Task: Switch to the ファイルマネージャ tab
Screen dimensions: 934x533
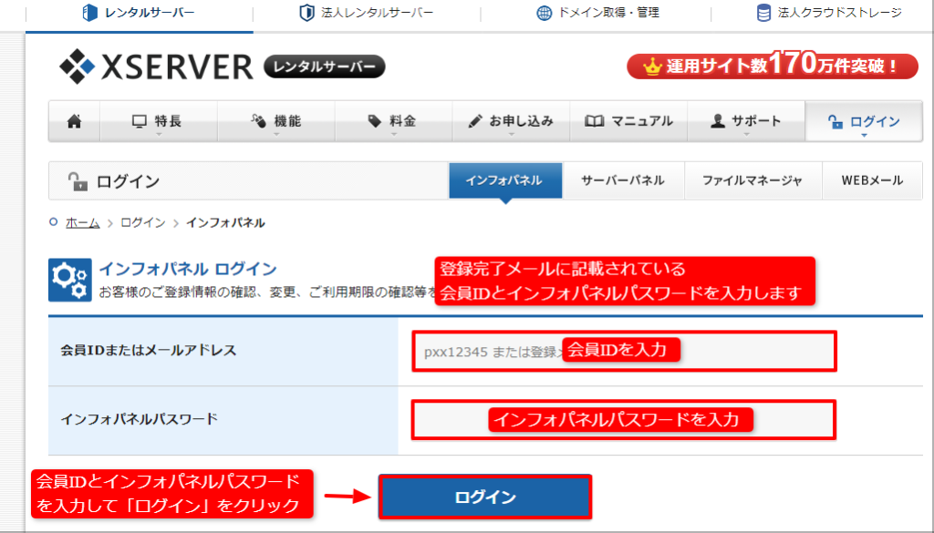Action: [x=752, y=180]
